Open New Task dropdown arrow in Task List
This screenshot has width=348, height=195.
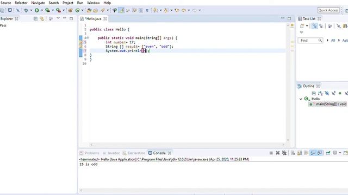[307, 26]
